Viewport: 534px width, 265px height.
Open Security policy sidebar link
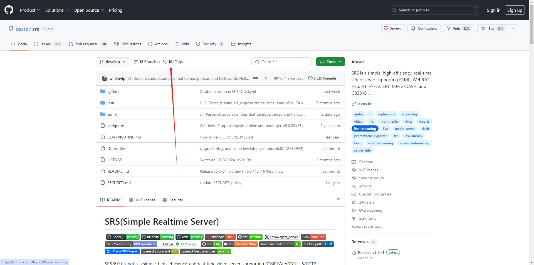pyautogui.click(x=368, y=178)
